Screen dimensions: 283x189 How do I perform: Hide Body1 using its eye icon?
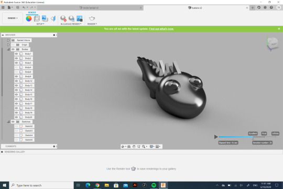(16, 54)
